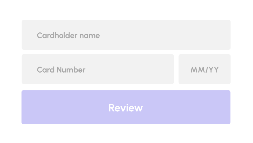The height and width of the screenshot is (143, 253).
Task: Submit the form via the Review button
Action: (x=126, y=107)
